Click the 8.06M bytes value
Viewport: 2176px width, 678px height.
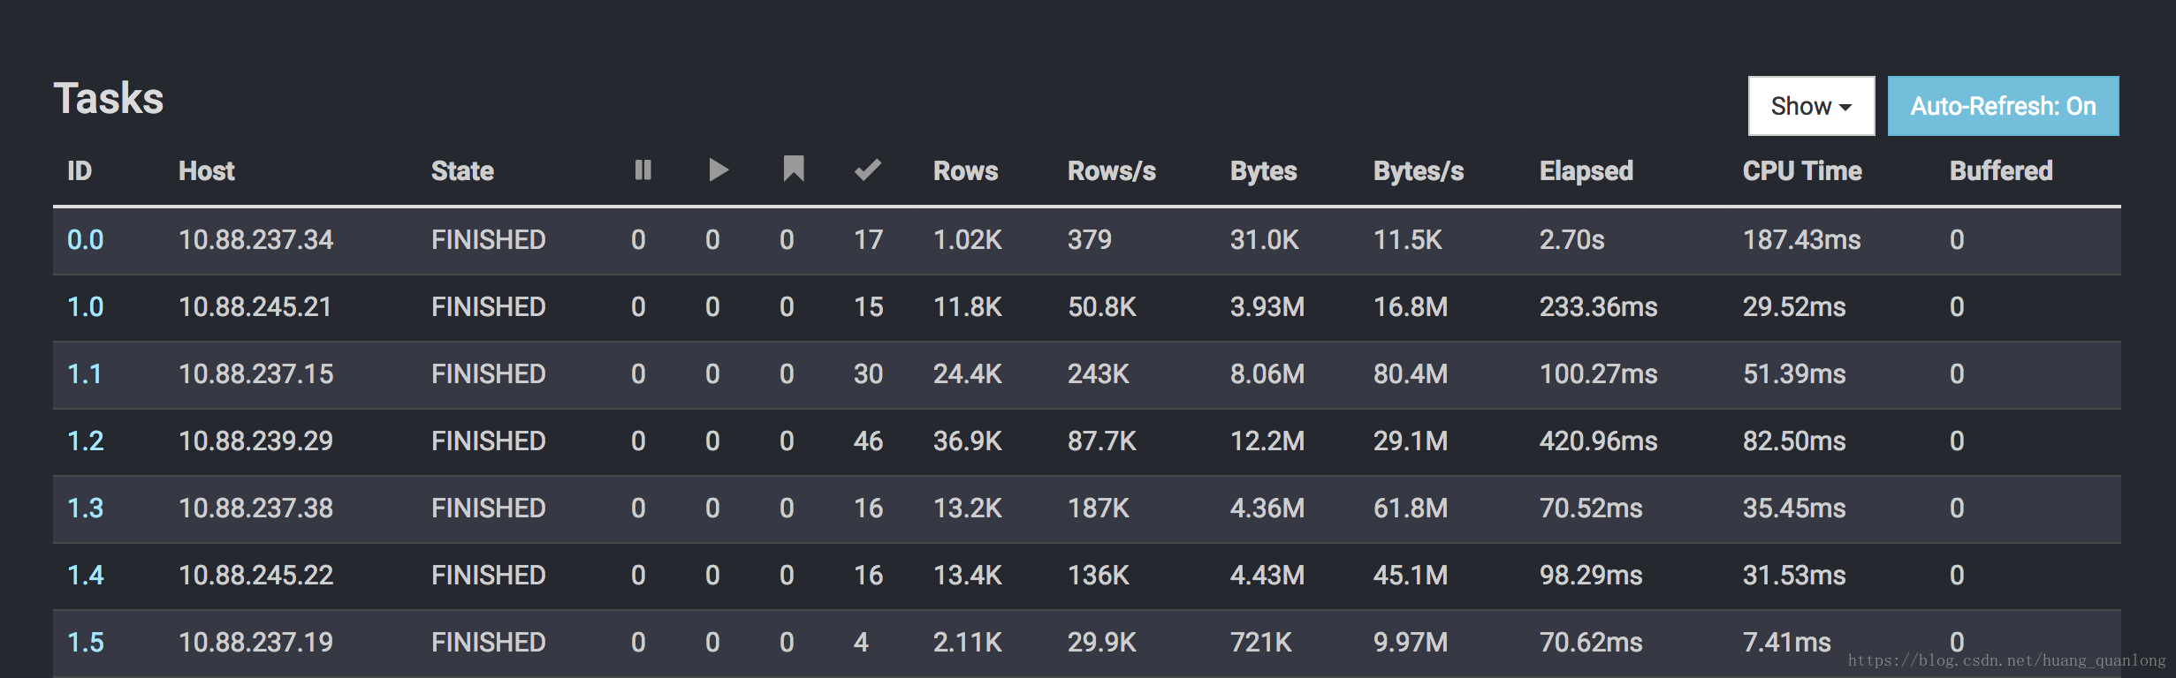click(1267, 374)
